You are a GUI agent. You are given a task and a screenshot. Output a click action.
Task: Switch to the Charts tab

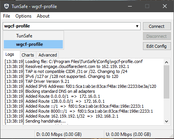28,55
